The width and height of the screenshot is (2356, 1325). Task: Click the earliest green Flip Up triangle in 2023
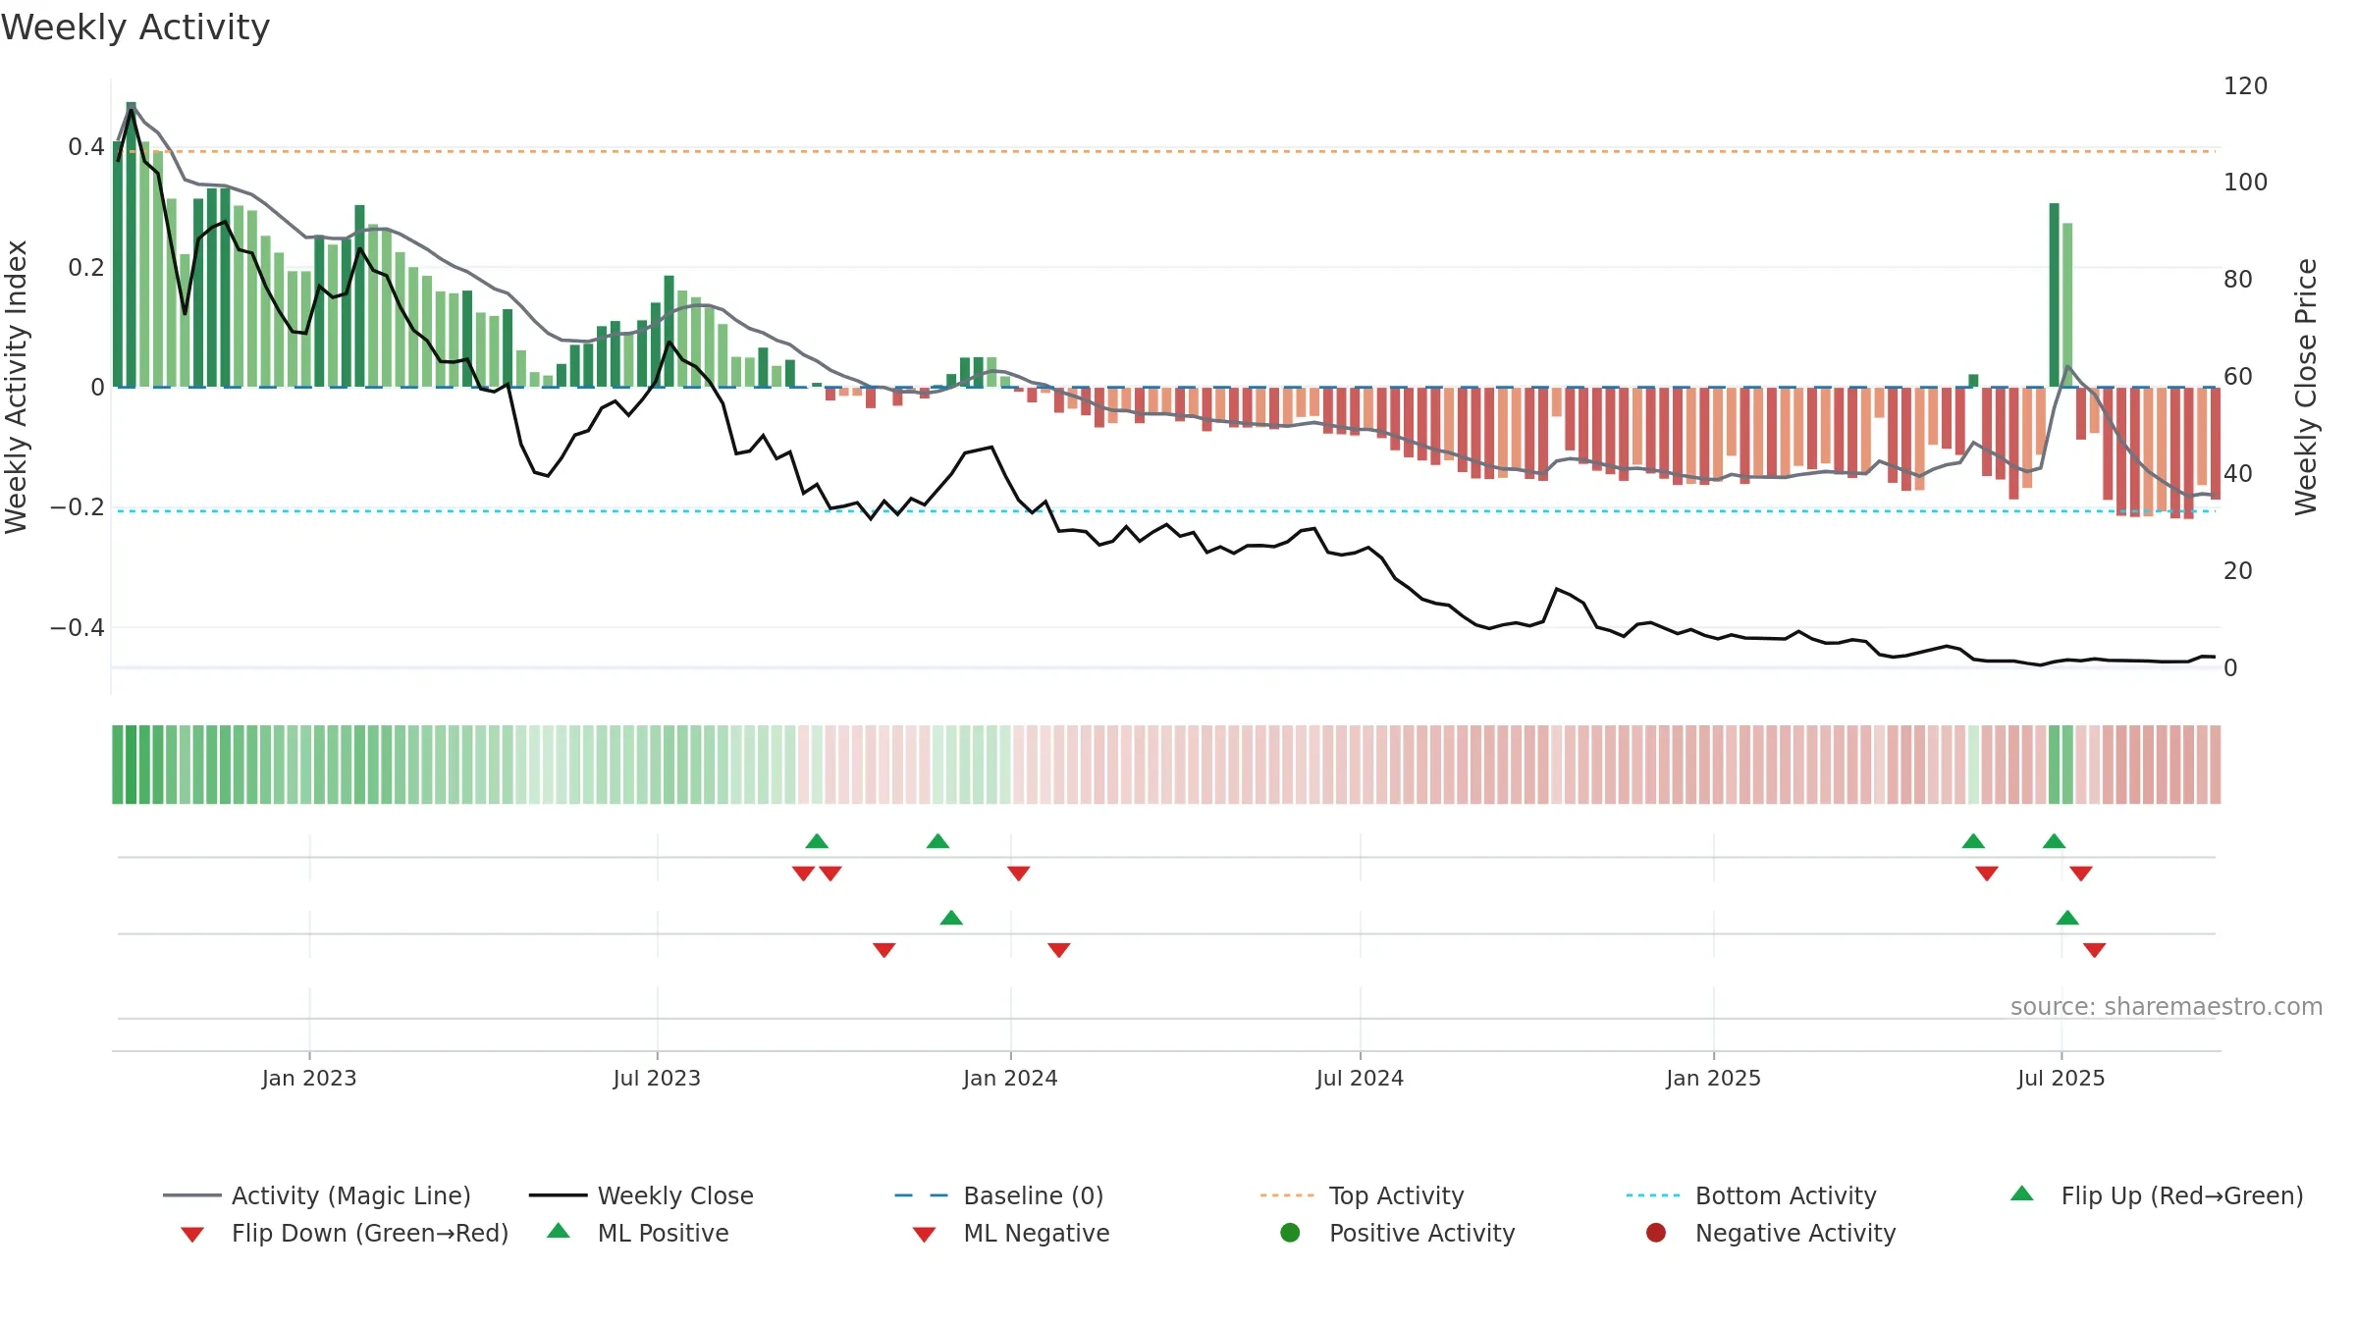point(817,841)
